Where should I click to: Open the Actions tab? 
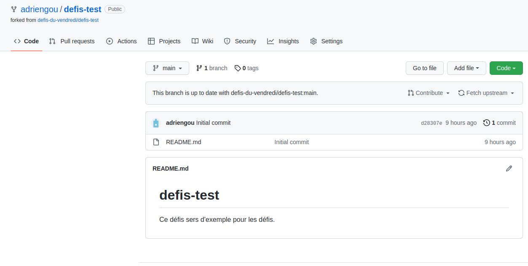(x=121, y=41)
